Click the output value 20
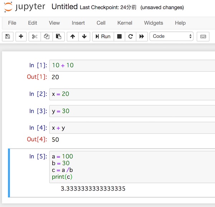Screen dimensions: 215x207 [55, 77]
